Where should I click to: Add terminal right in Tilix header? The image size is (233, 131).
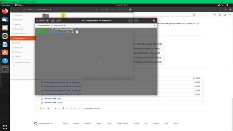click(x=53, y=20)
